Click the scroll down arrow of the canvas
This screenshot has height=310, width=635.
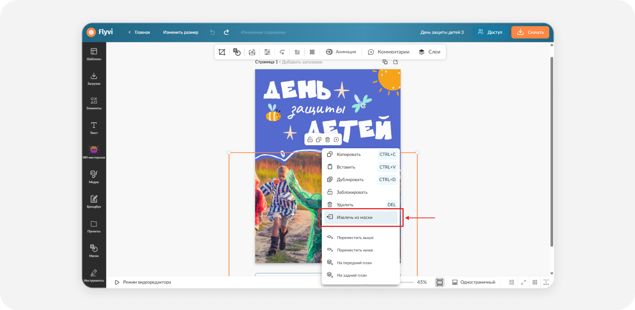pyautogui.click(x=552, y=274)
